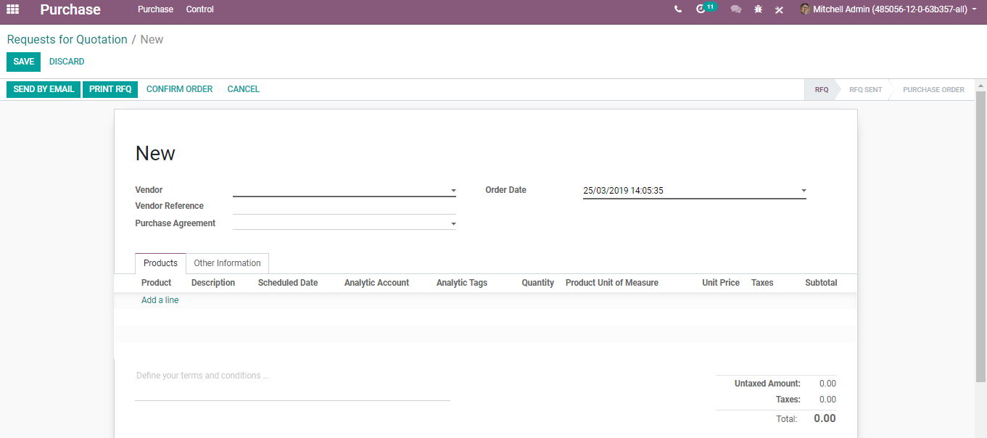The height and width of the screenshot is (438, 987).
Task: Sort by Product Unit of Measure header
Action: [612, 283]
